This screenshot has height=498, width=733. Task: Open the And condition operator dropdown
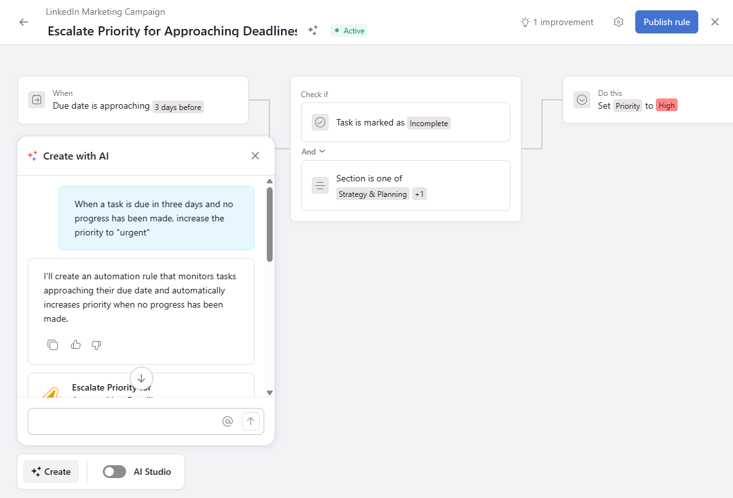point(313,151)
